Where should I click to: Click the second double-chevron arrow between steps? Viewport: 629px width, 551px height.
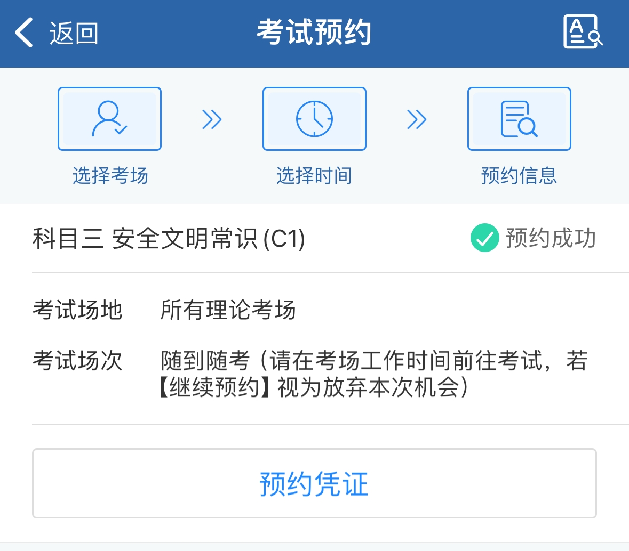point(417,119)
